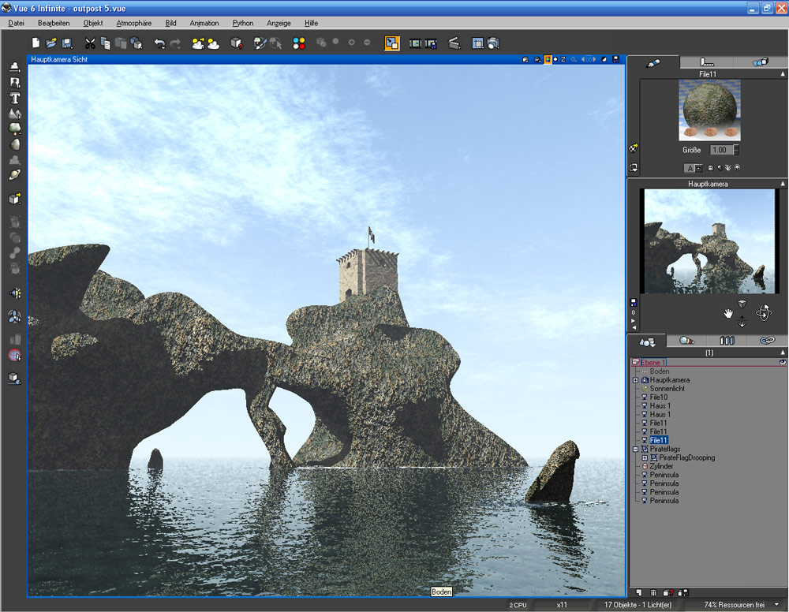Click the hand pan camera control
The image size is (789, 612).
pos(730,314)
